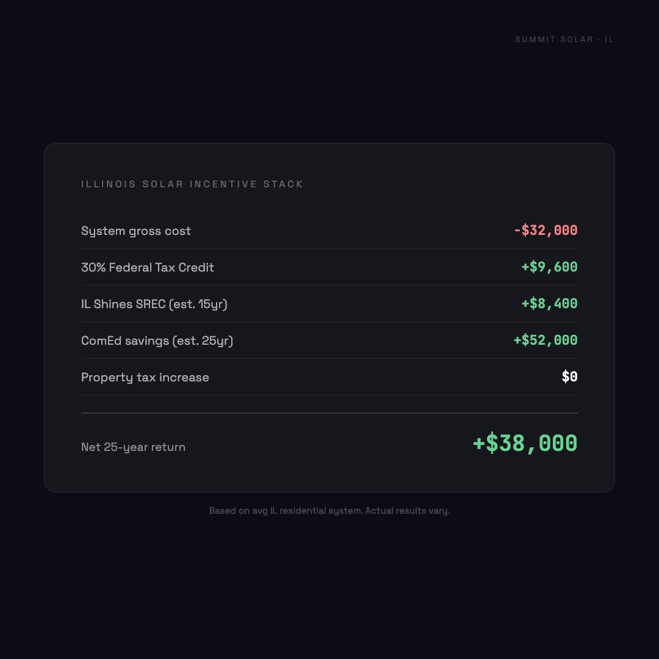Select the Property tax increase label

click(x=145, y=378)
